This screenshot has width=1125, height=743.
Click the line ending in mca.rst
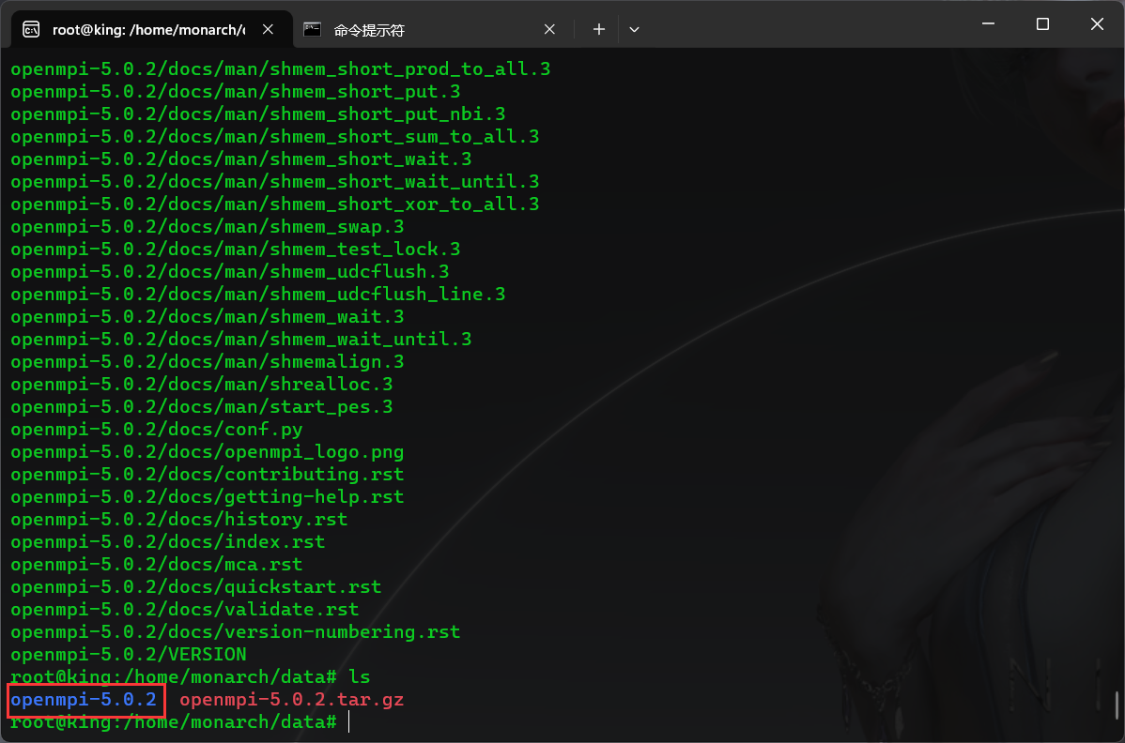click(157, 565)
